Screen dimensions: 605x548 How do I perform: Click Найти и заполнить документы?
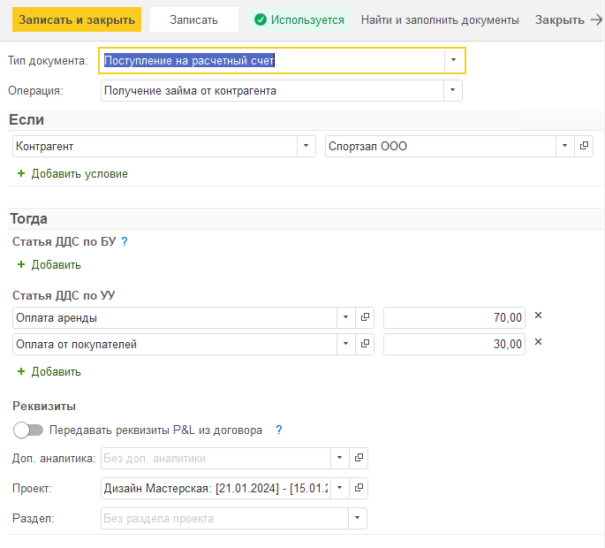click(x=440, y=19)
